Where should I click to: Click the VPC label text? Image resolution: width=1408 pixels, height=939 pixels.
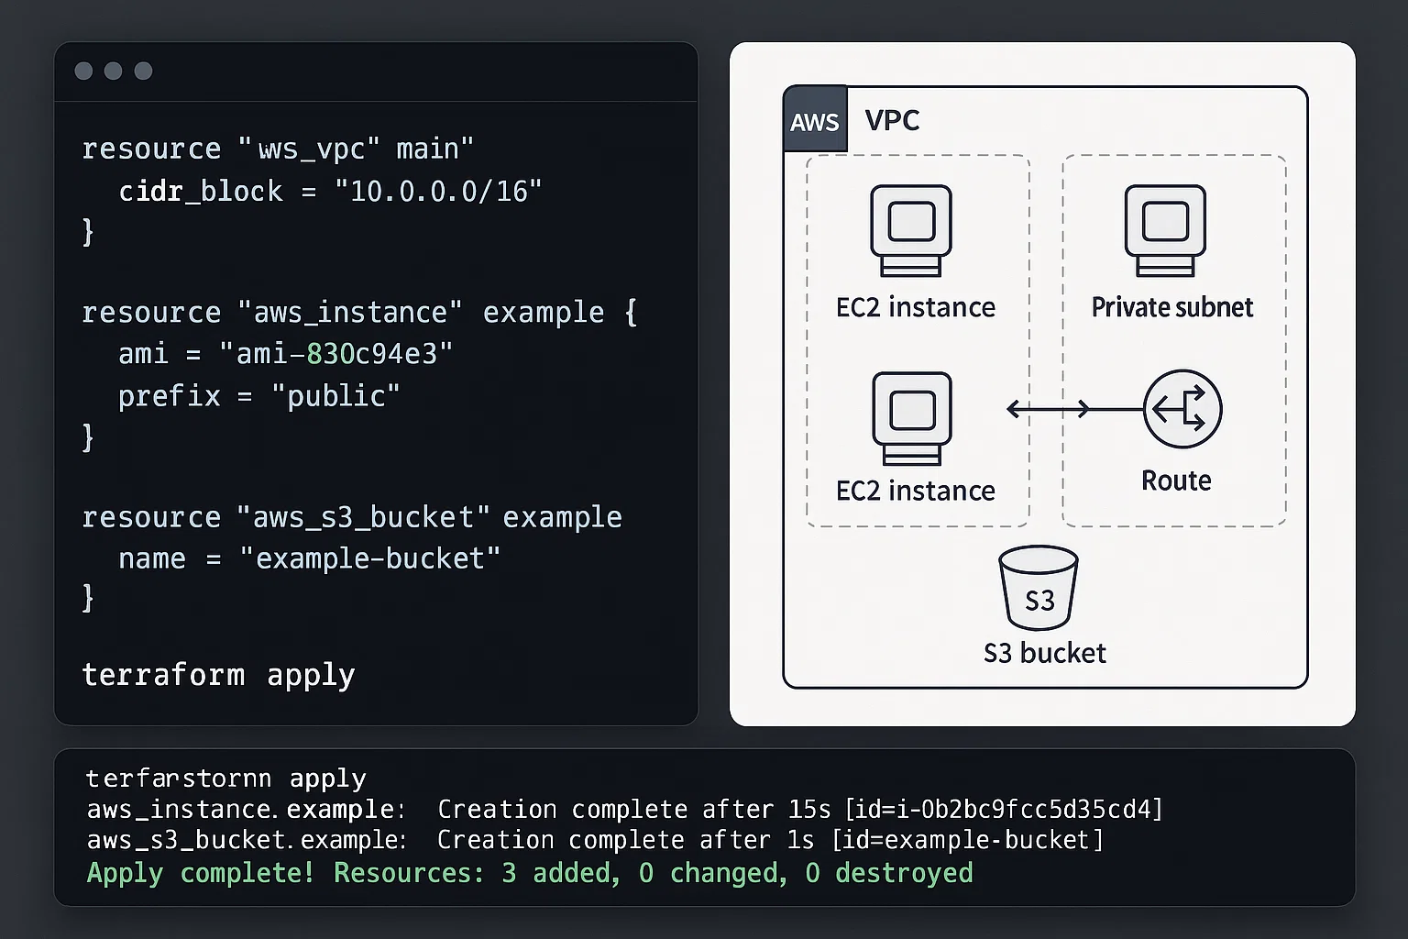tap(892, 120)
